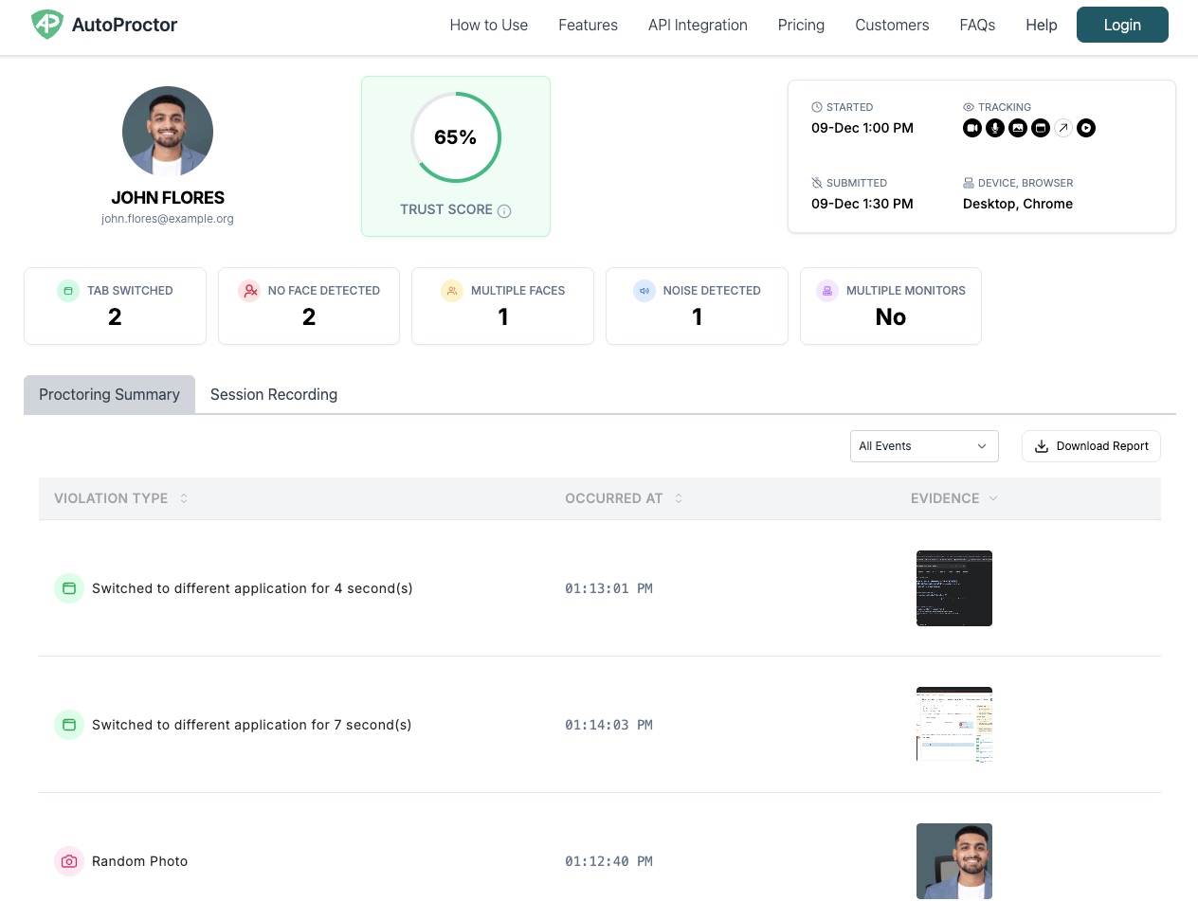This screenshot has width=1198, height=901.
Task: Switch to the Session Recording tab
Action: (274, 394)
